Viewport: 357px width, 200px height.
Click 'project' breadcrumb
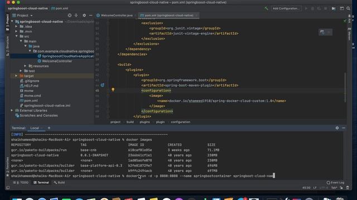(115, 122)
